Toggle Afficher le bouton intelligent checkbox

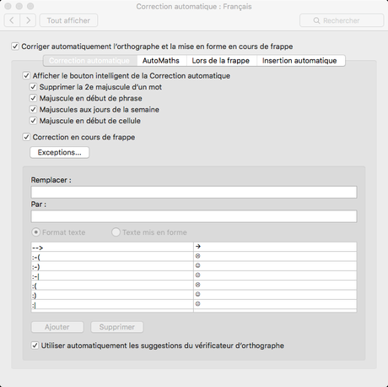tap(26, 75)
